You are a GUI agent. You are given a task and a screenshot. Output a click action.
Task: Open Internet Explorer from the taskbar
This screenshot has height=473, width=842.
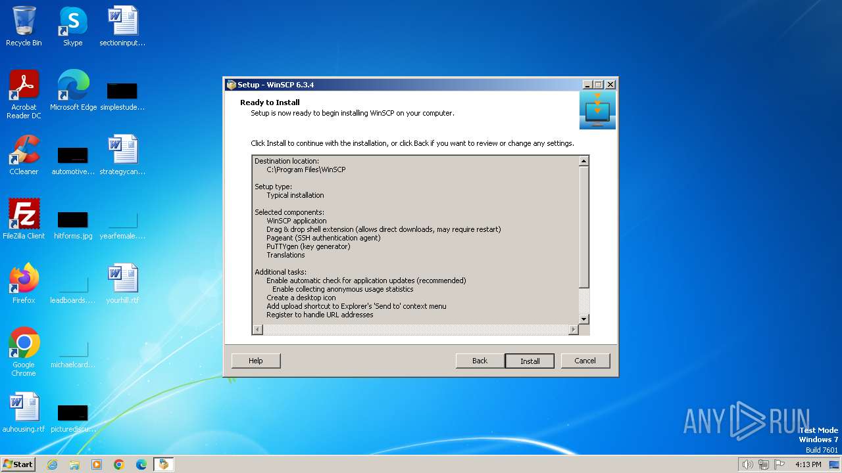pos(52,464)
